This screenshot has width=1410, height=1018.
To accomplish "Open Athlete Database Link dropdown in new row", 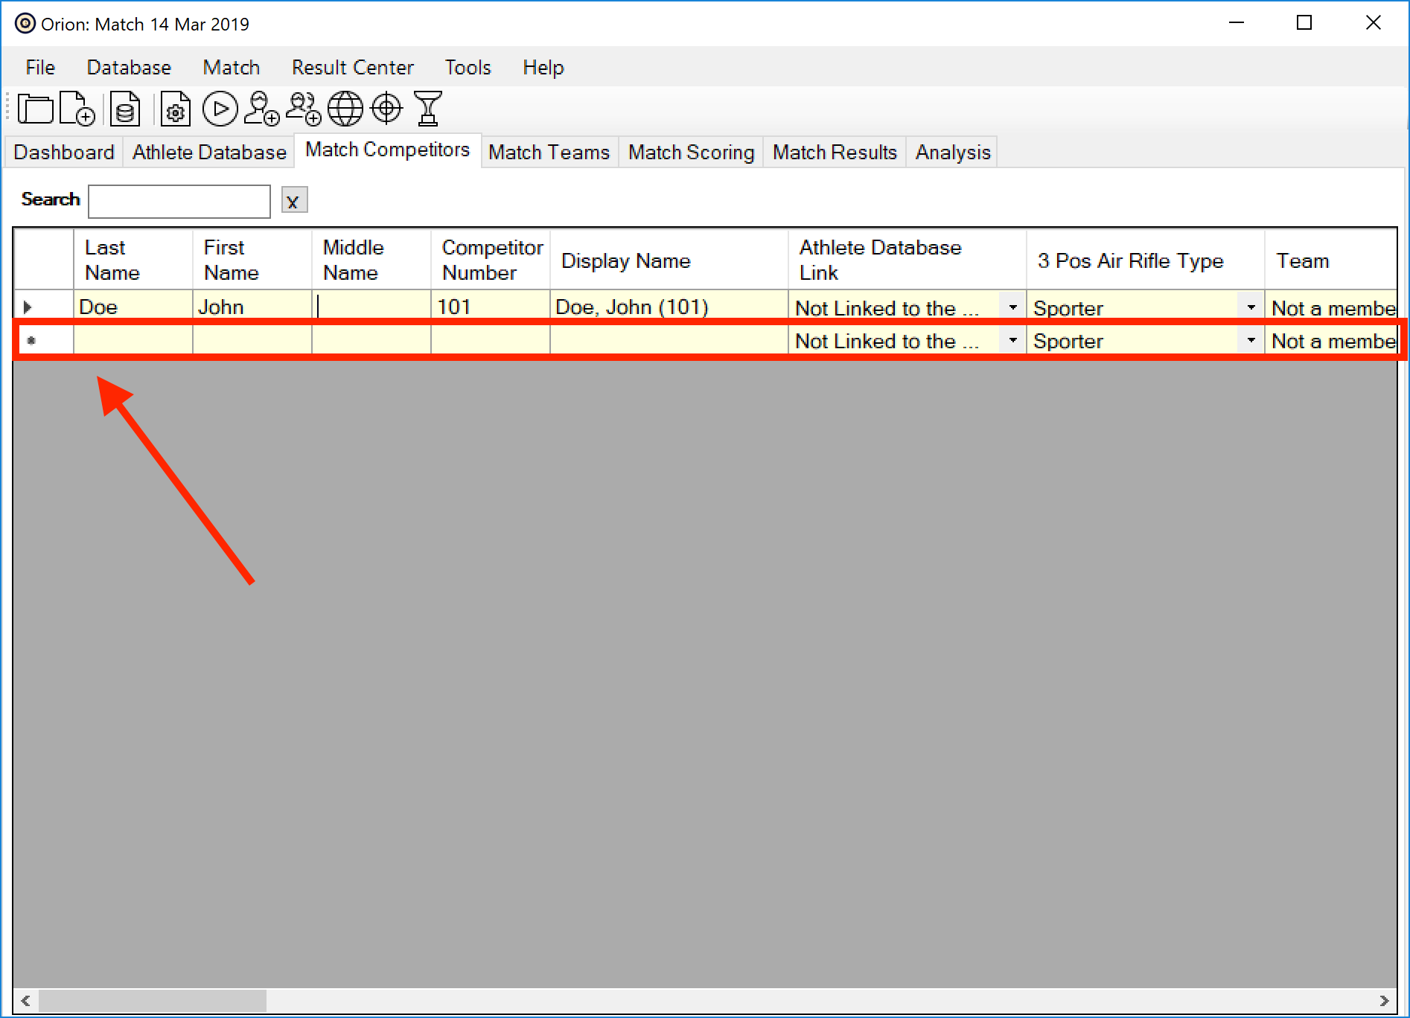I will [1012, 341].
